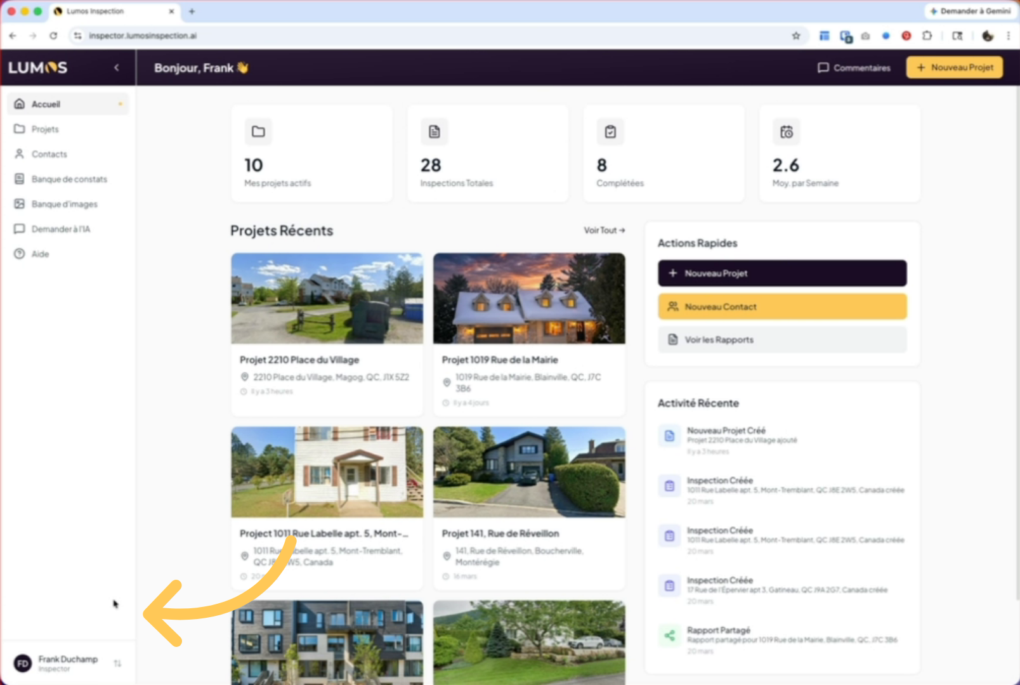Click the blue circle extension icon
The image size is (1020, 685).
[886, 36]
